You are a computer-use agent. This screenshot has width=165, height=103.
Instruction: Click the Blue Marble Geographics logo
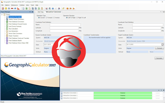click(x=29, y=94)
